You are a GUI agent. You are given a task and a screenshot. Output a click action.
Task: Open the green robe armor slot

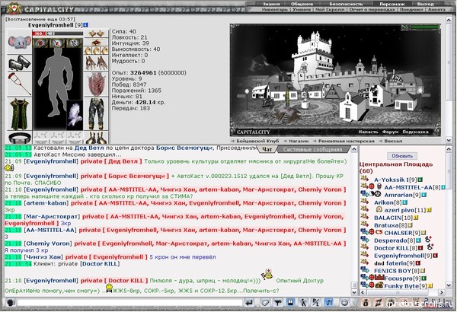tap(20, 114)
